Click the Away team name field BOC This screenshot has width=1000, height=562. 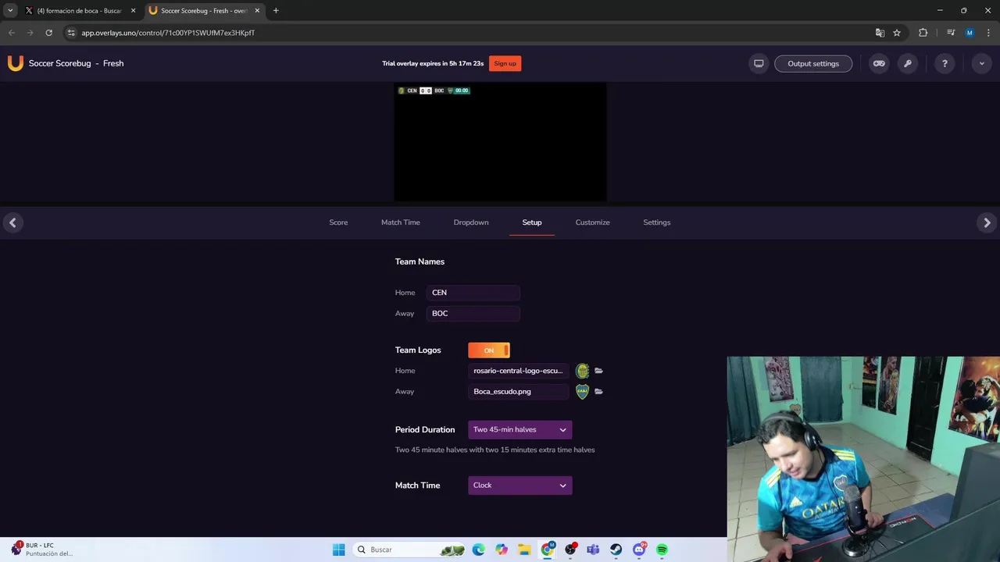[x=473, y=314]
